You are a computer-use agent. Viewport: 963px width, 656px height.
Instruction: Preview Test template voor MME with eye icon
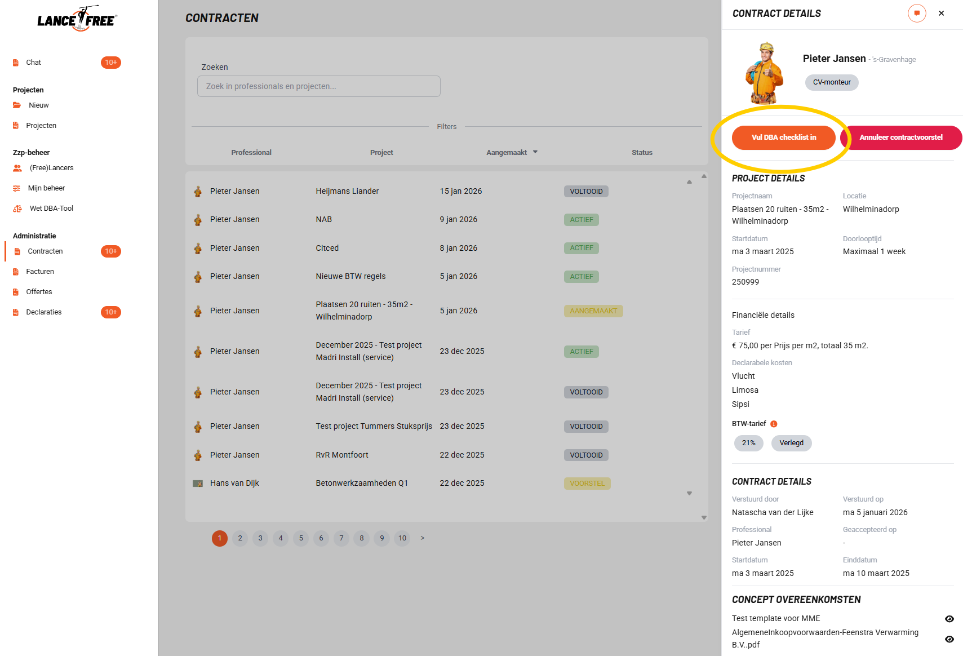pyautogui.click(x=949, y=619)
